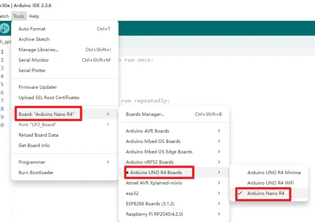Viewport: 315px width, 222px height.
Task: Click the "run repeatedly:" comment text
Action: pos(146,101)
